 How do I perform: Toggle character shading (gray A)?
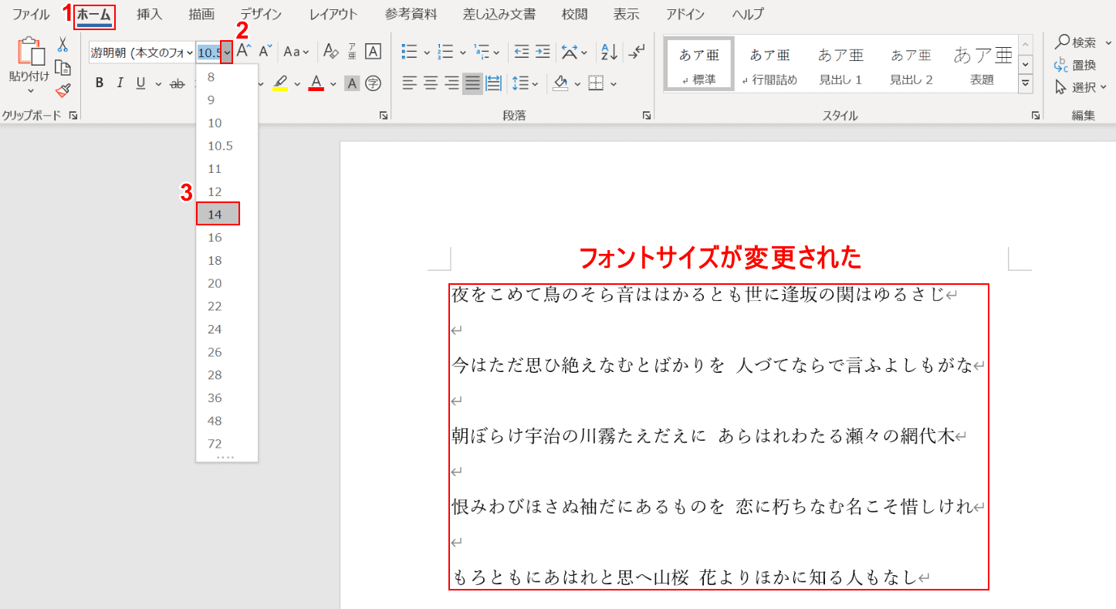point(352,83)
